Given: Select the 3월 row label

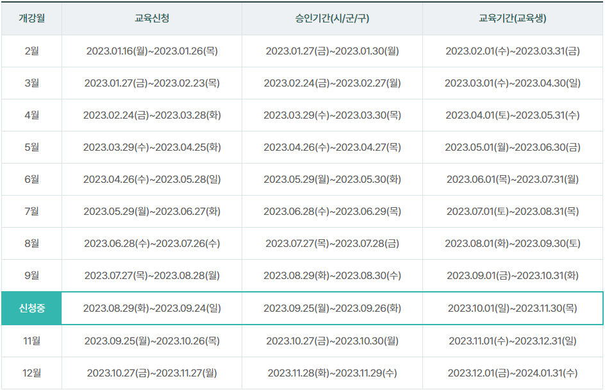Looking at the screenshot, I should tap(31, 83).
